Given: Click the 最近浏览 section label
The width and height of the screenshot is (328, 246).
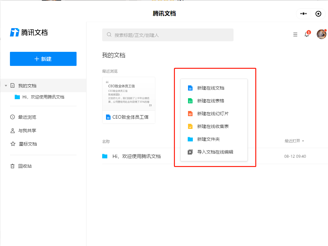Looking at the screenshot, I should [x=110, y=71].
